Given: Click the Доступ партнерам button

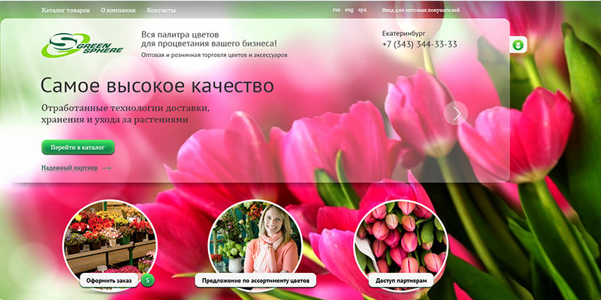Looking at the screenshot, I should (x=401, y=280).
